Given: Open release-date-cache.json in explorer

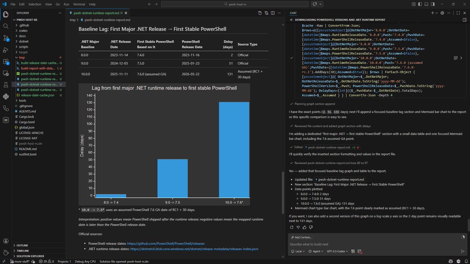Looking at the screenshot, I should tap(38, 95).
